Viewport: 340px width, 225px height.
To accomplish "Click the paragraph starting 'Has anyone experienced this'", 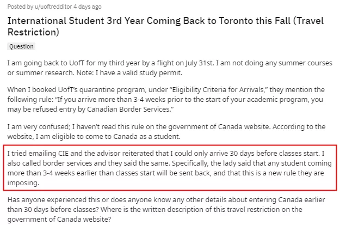I will pyautogui.click(x=166, y=209).
